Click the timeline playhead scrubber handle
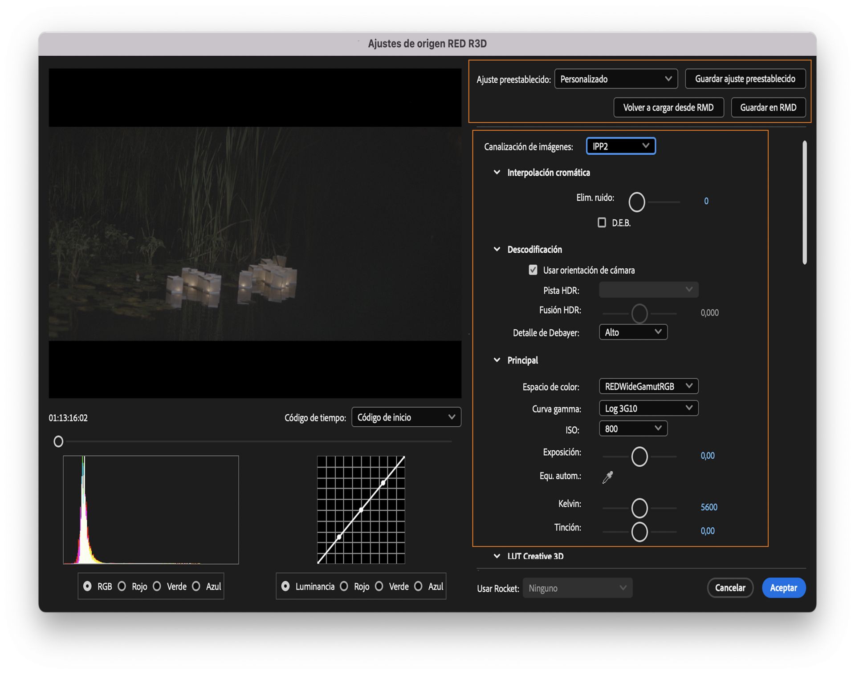Viewport: 855px width, 675px height. pos(58,441)
